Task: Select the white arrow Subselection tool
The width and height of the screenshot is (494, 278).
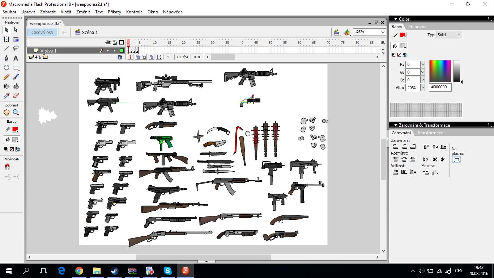Action: click(x=16, y=30)
